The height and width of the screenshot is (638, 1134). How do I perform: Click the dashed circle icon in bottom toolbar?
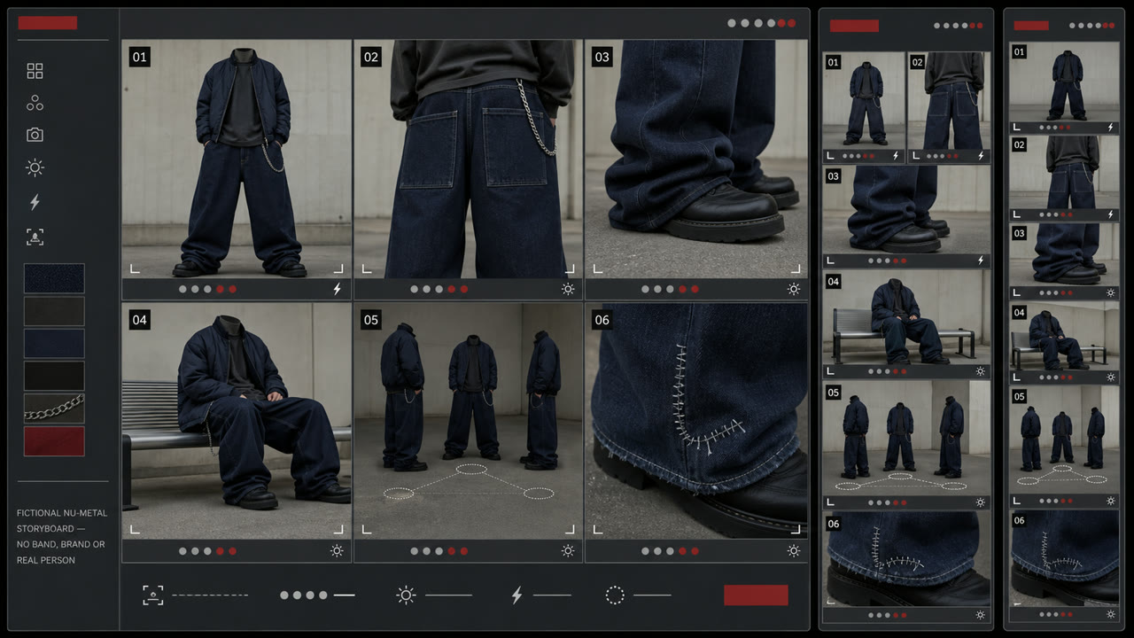[x=615, y=595]
